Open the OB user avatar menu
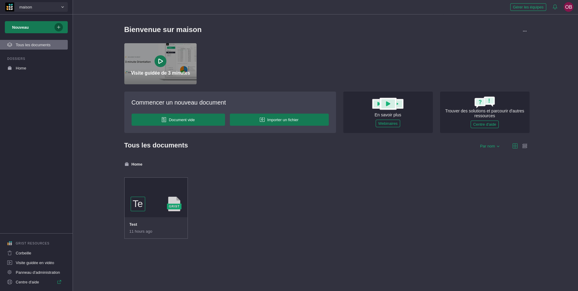This screenshot has width=578, height=291. click(569, 7)
